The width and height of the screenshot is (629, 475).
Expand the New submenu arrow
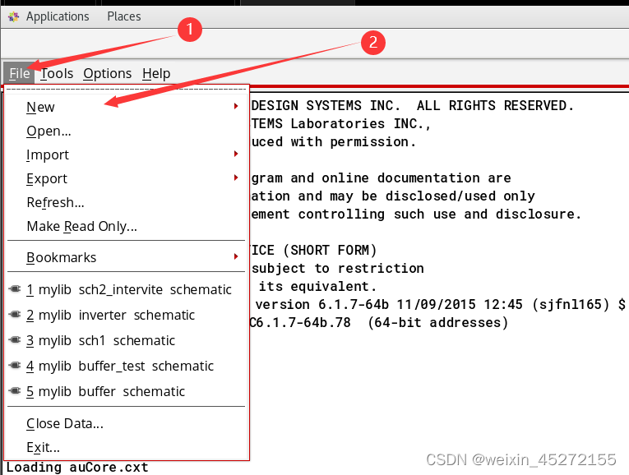pyautogui.click(x=236, y=107)
